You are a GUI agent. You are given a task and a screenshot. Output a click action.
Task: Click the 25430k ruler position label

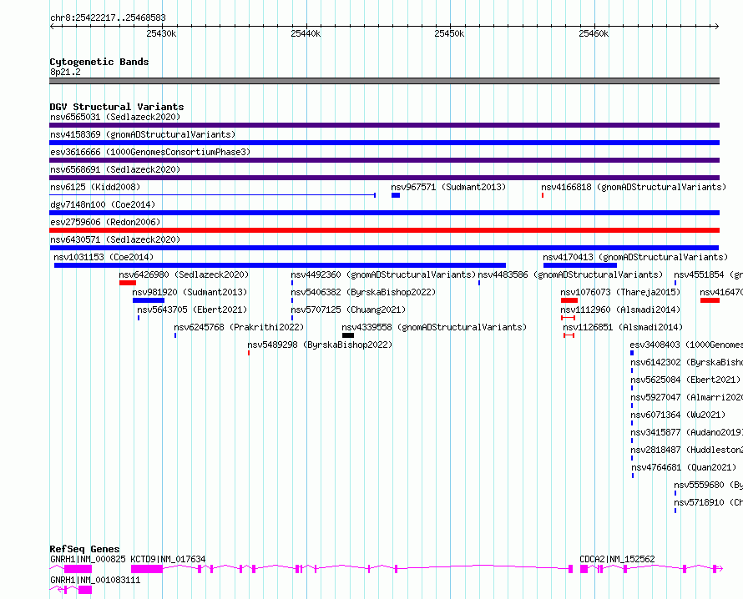coord(161,33)
